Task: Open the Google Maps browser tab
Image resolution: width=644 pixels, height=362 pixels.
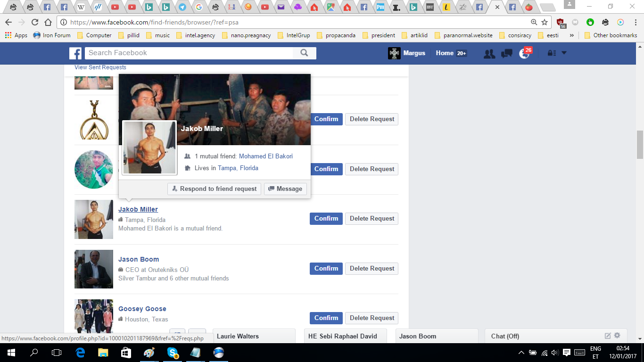Action: (x=330, y=7)
